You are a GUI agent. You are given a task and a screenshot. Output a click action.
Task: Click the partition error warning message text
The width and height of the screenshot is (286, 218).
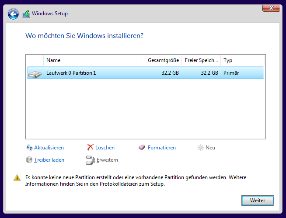tap(136, 180)
